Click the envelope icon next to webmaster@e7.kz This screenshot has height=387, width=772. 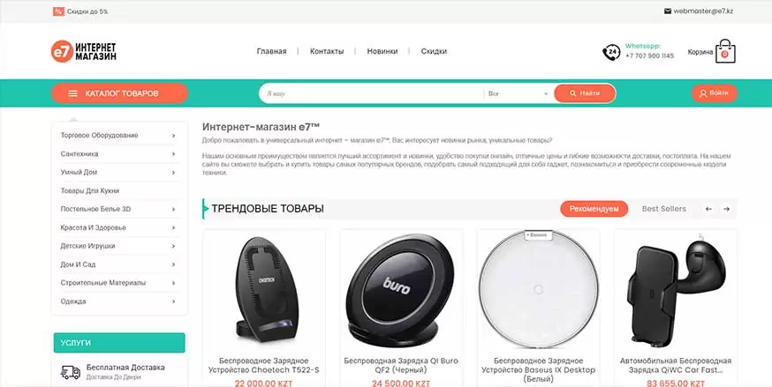[667, 11]
